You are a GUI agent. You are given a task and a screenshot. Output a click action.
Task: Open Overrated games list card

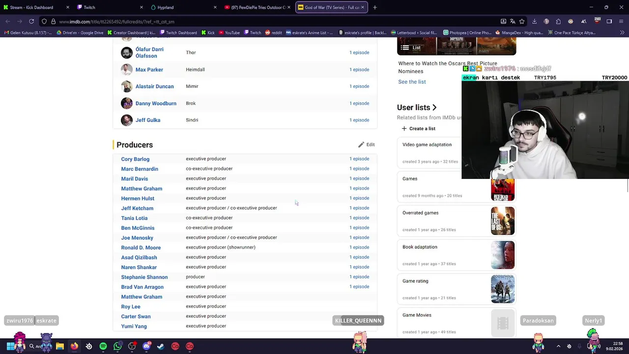456,221
